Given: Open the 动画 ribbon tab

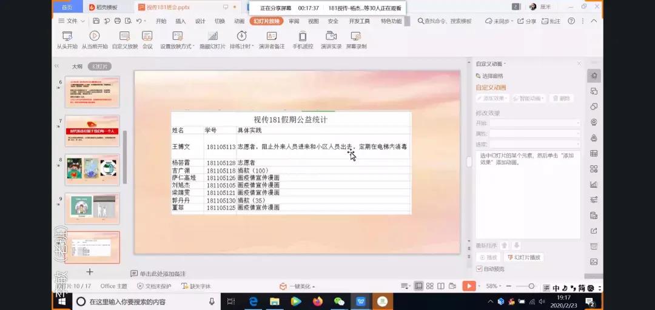Looking at the screenshot, I should pos(239,21).
